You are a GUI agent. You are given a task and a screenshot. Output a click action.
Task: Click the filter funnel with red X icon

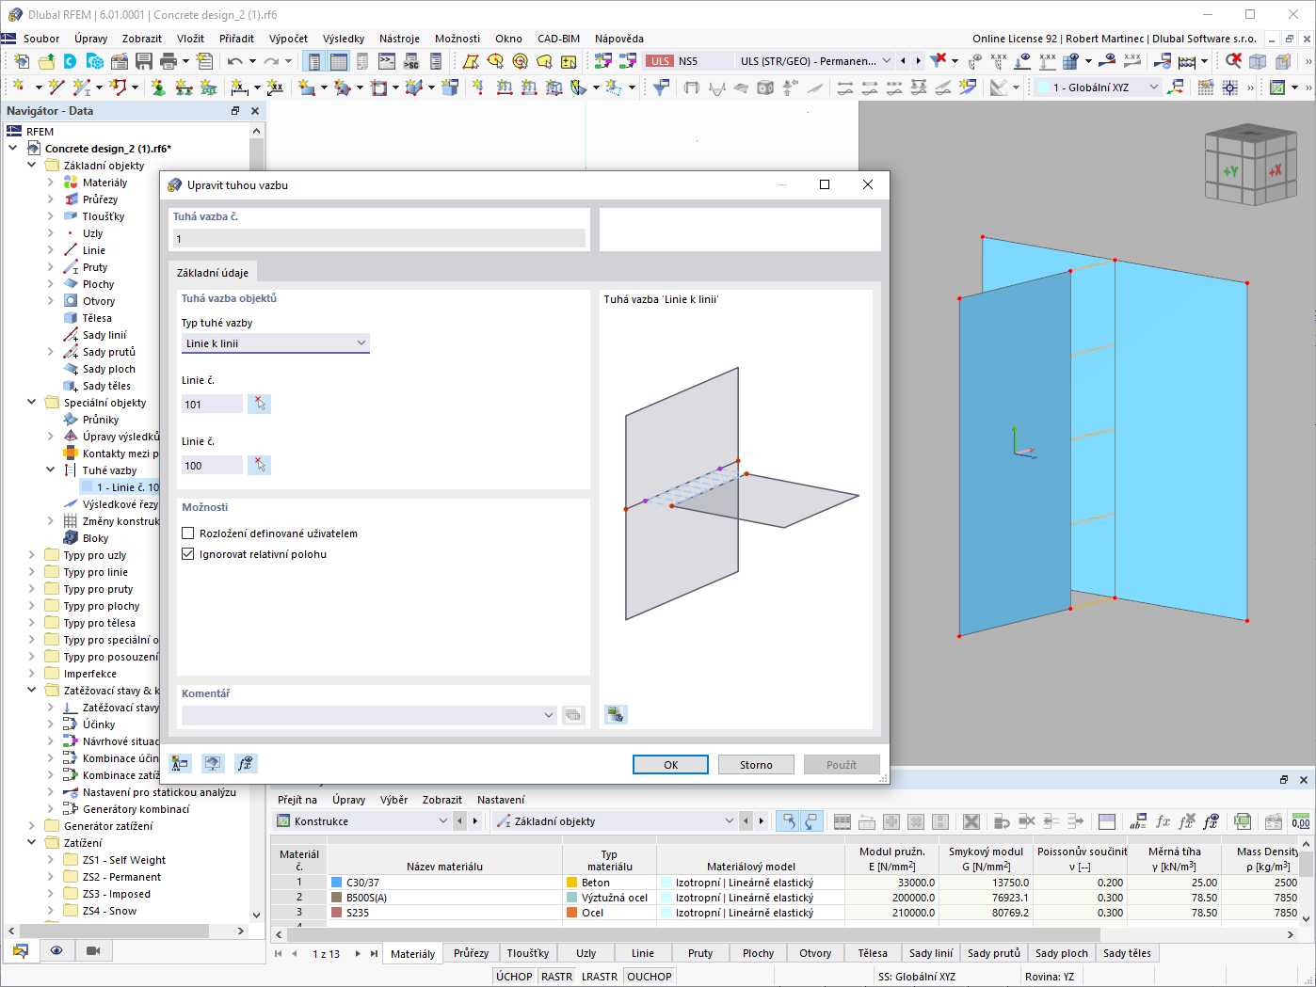939,61
